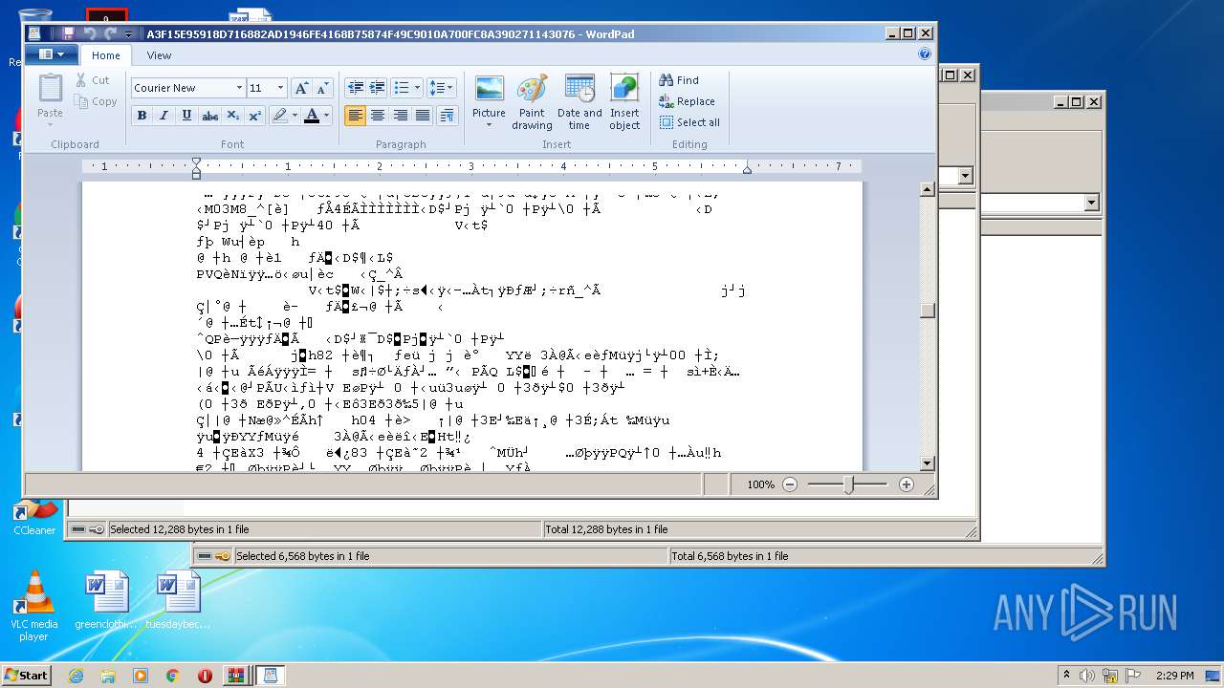Align text left
The height and width of the screenshot is (688, 1224).
(x=356, y=116)
